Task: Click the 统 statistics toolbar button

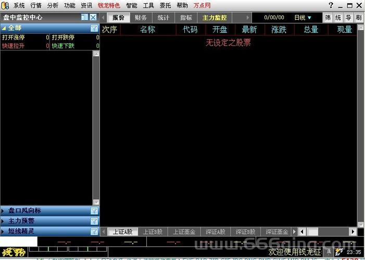Action: (x=338, y=18)
